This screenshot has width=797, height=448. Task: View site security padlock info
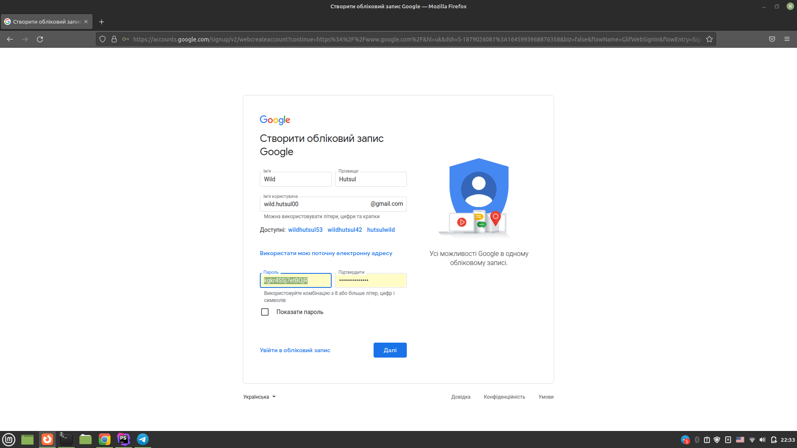(114, 39)
